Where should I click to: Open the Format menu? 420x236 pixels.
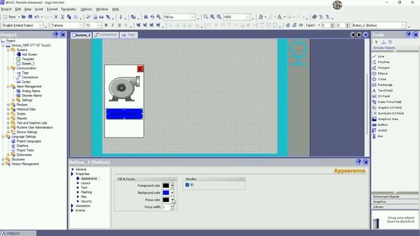coord(52,9)
